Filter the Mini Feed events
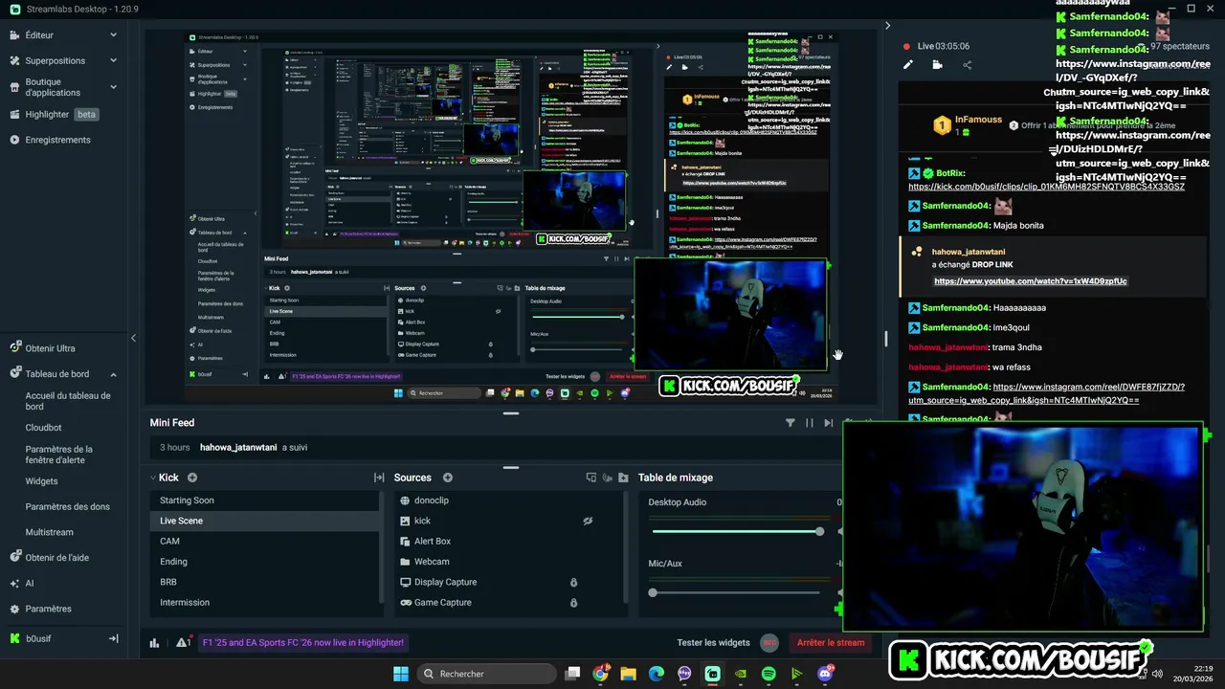The width and height of the screenshot is (1225, 689). 790,423
